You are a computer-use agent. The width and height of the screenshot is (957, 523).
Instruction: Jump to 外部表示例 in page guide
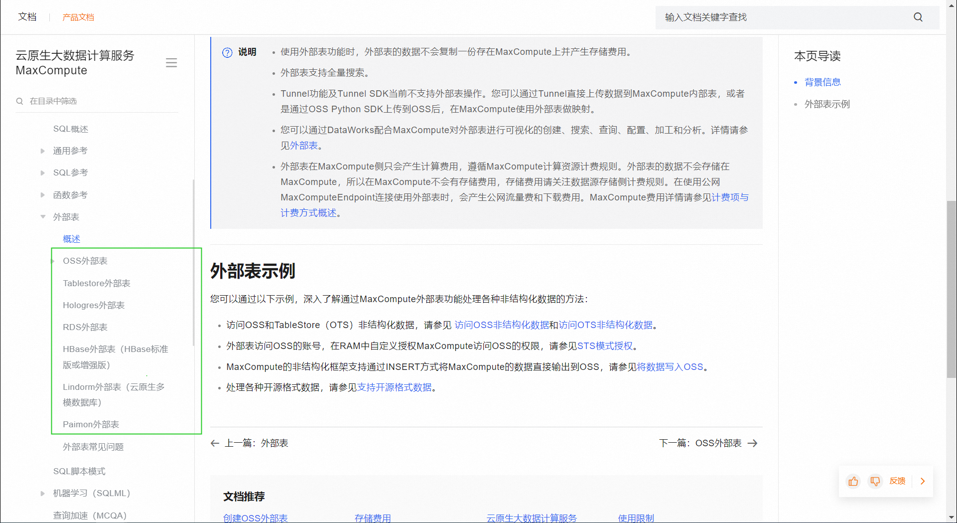(827, 104)
